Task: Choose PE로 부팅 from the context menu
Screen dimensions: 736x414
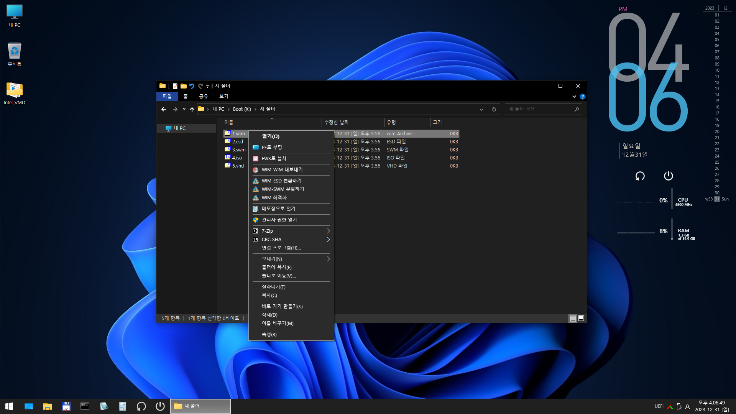Action: pos(291,148)
